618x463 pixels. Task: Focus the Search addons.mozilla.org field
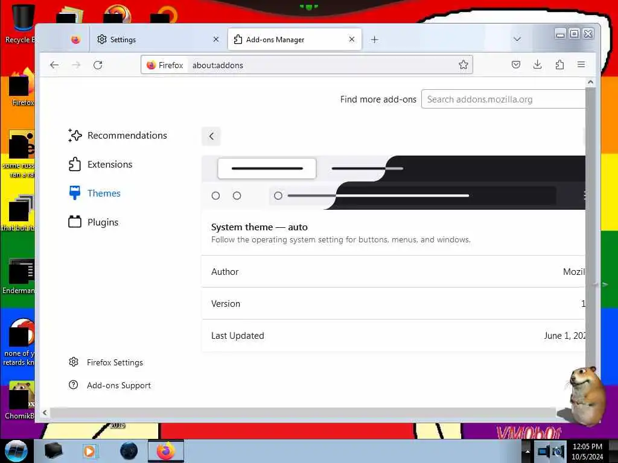(x=503, y=99)
